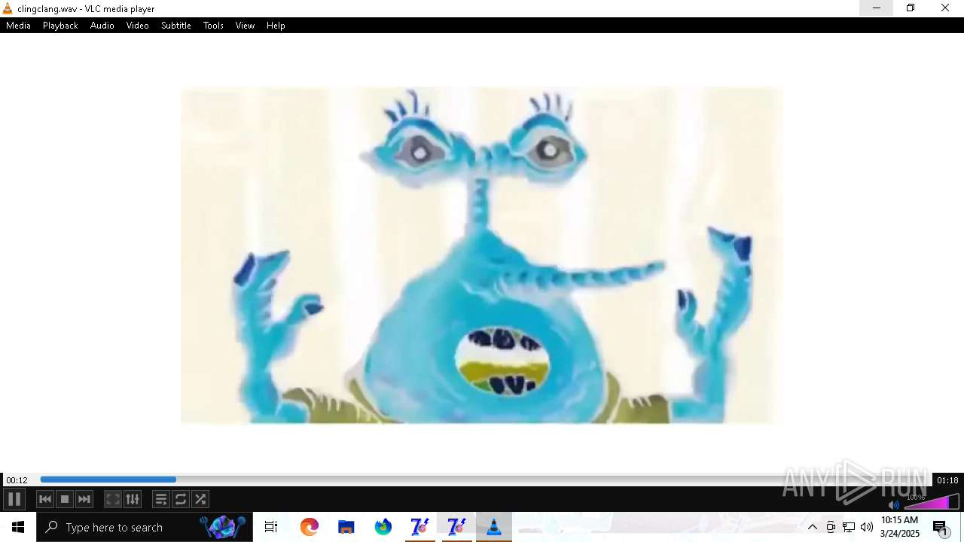
Task: Open the View menu
Action: (245, 26)
